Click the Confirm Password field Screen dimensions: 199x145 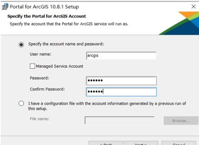121,92
